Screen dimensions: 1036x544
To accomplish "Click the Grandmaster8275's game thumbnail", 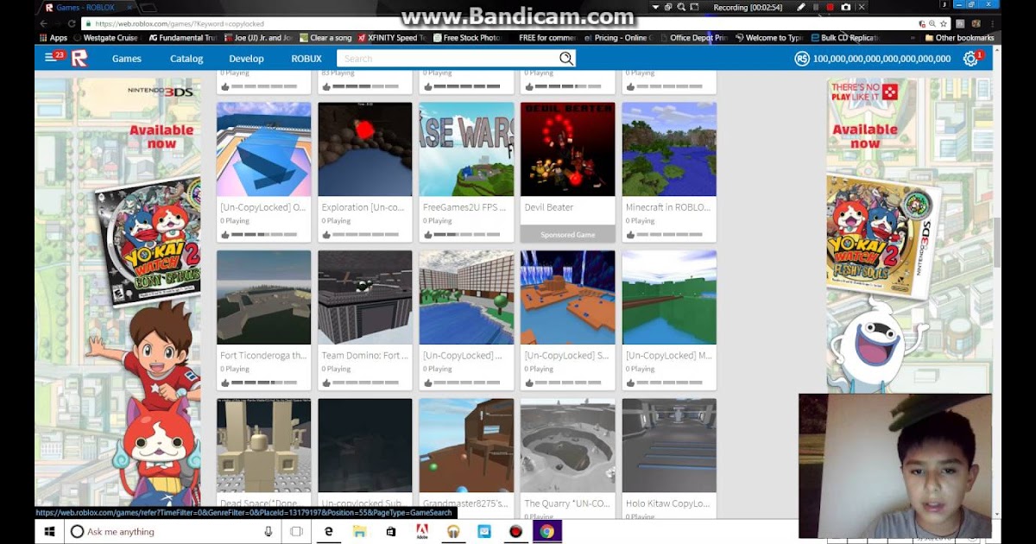I will coord(466,446).
